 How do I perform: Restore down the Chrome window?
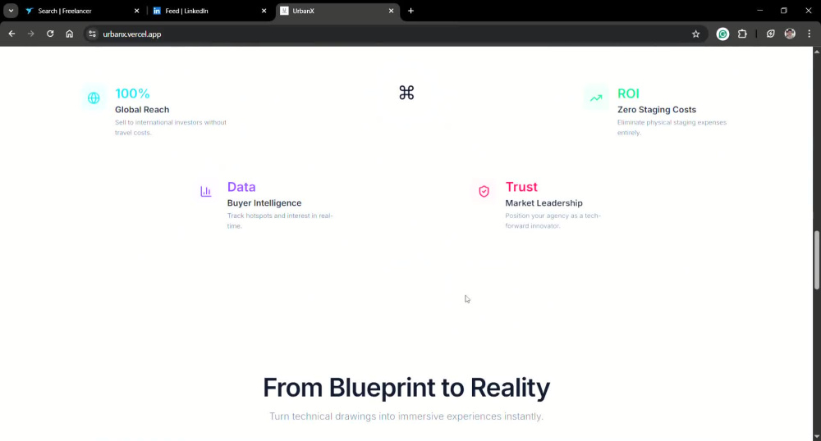click(784, 11)
